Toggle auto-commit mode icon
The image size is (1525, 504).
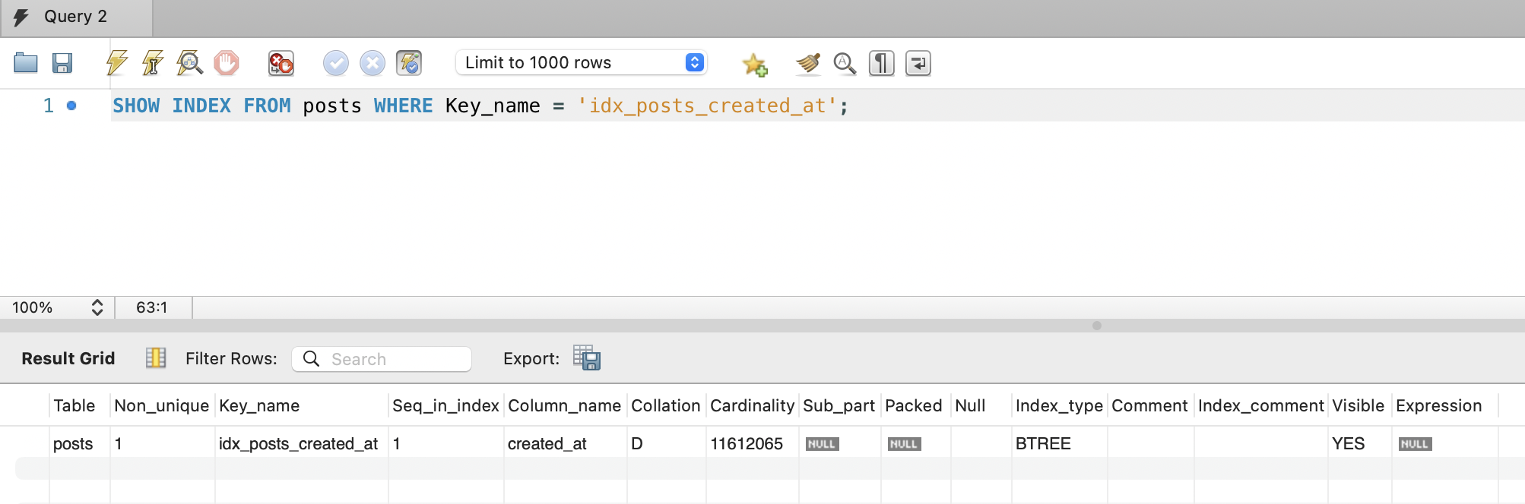[x=409, y=63]
